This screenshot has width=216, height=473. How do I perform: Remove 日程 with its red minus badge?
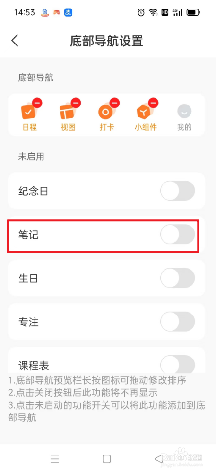[x=37, y=103]
